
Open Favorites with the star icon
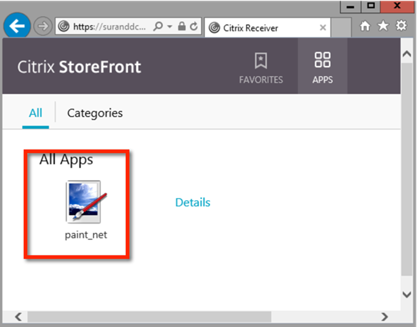383,26
